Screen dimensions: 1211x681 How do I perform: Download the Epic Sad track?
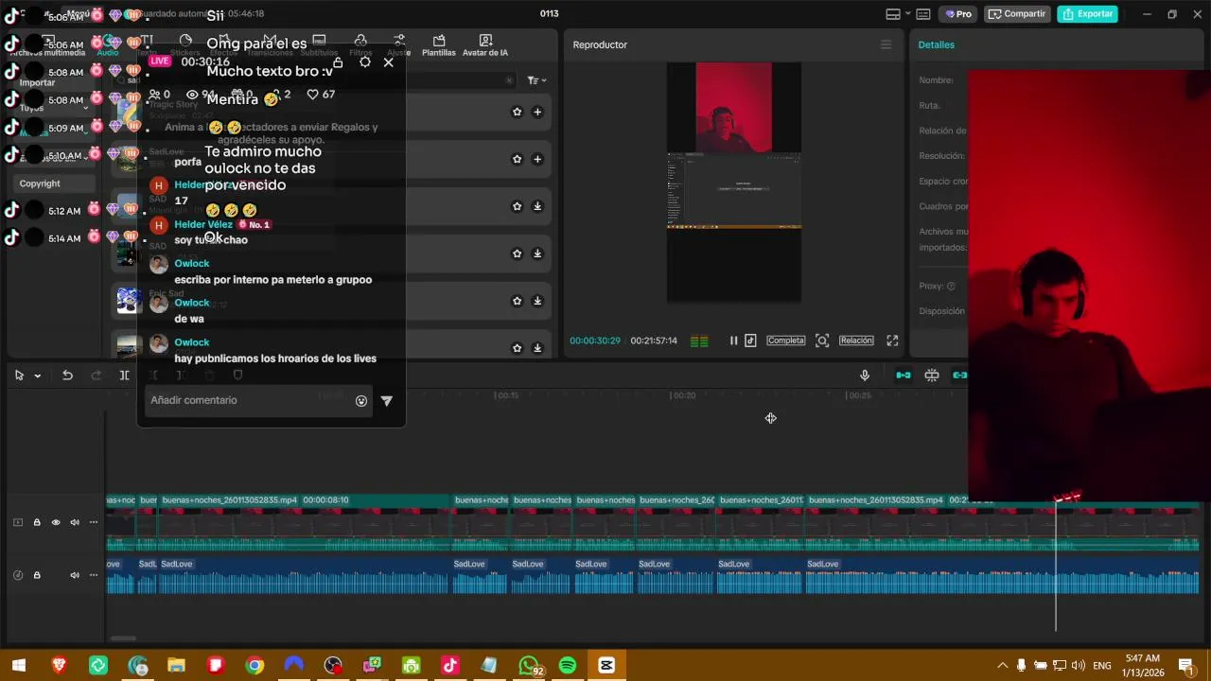coord(537,301)
